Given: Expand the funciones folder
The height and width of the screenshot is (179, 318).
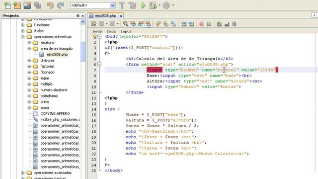Looking at the screenshot, I should click(23, 25).
